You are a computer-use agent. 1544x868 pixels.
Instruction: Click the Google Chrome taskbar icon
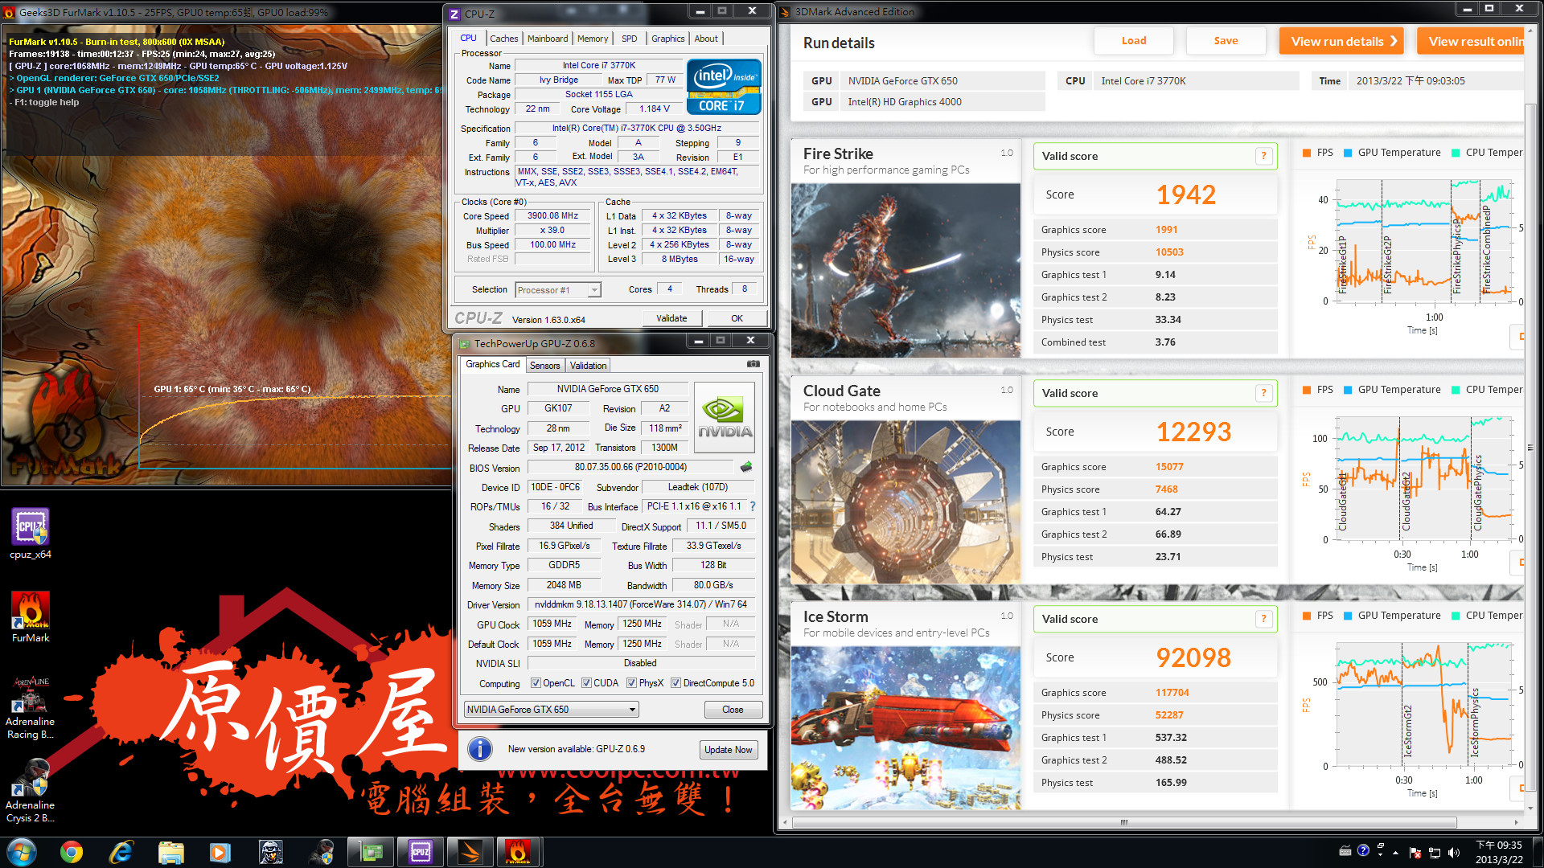coord(72,852)
